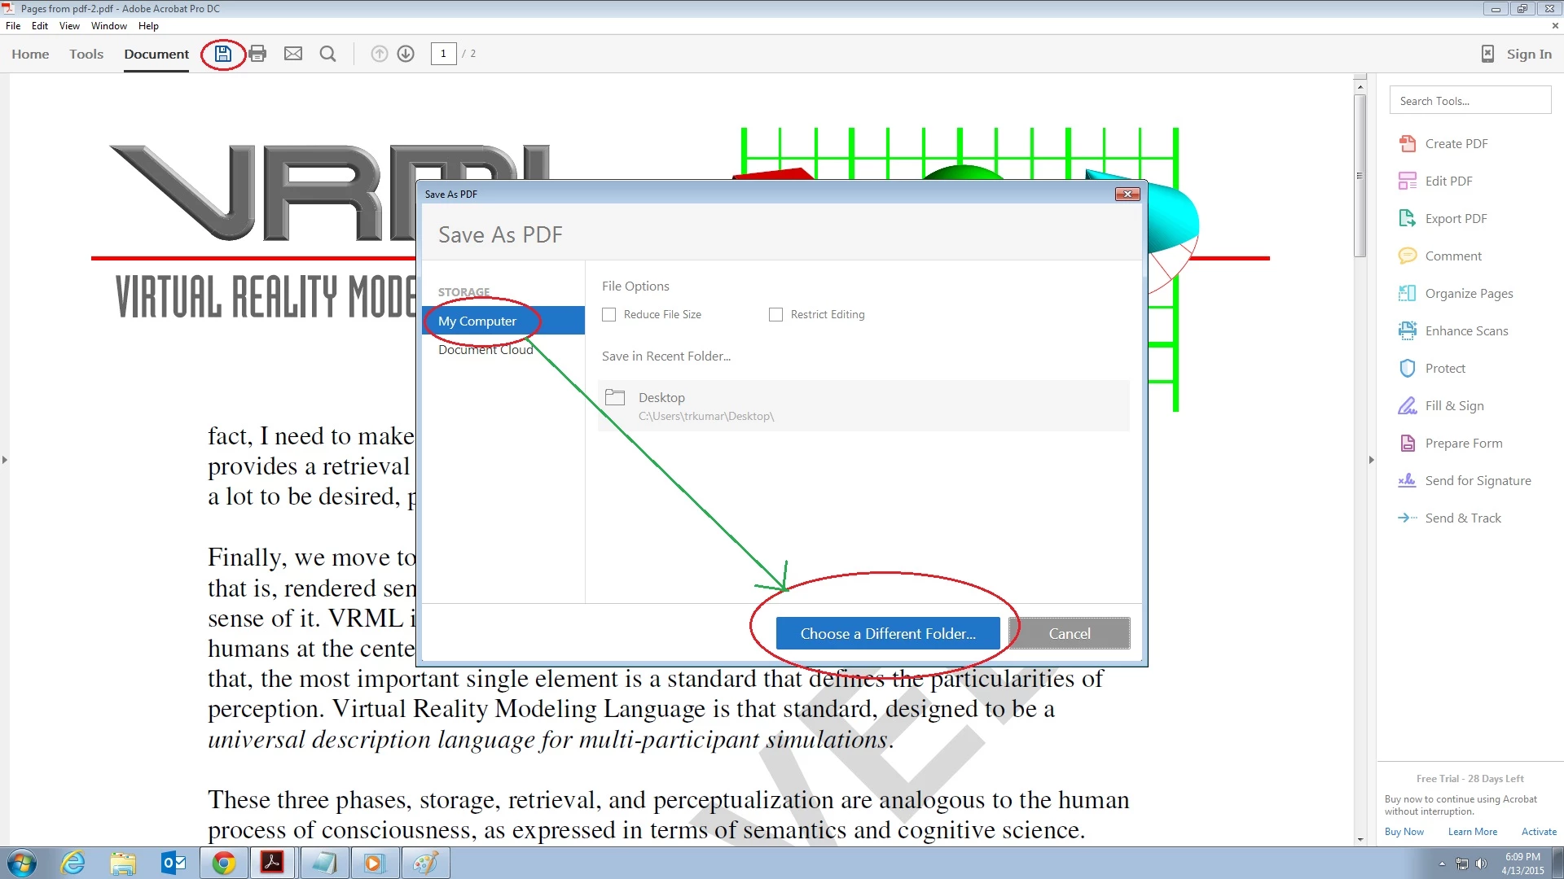The height and width of the screenshot is (879, 1564).
Task: Open the Create PDF tool
Action: [1456, 143]
